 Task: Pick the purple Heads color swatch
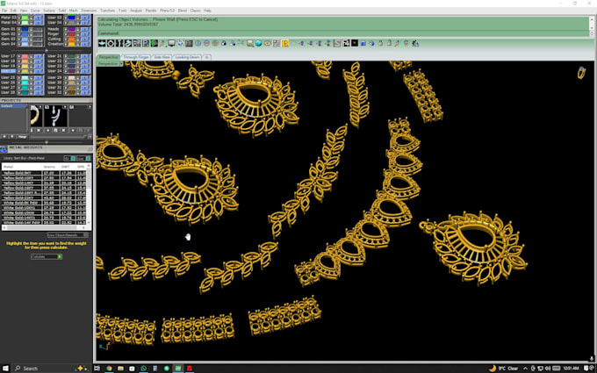tap(72, 29)
